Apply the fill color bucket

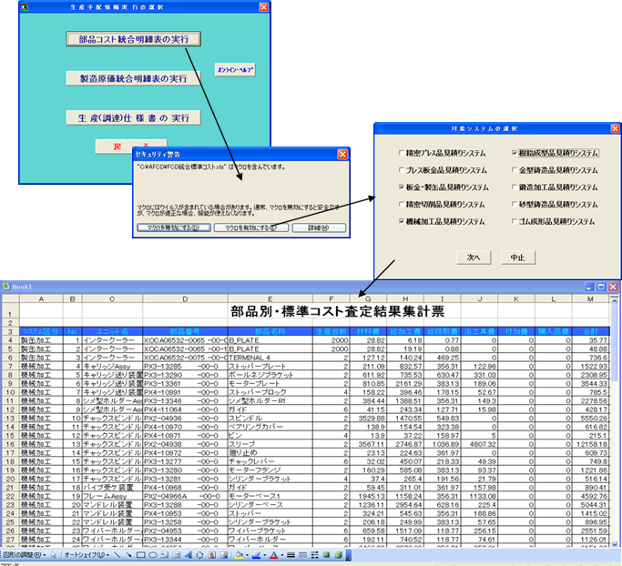pos(239,555)
